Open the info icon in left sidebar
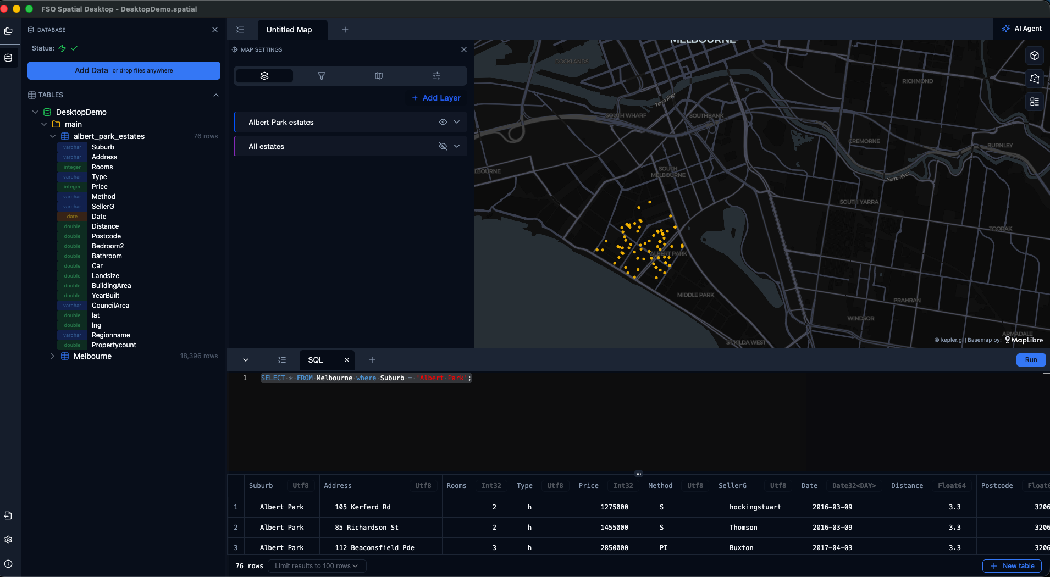This screenshot has width=1050, height=577. [8, 564]
